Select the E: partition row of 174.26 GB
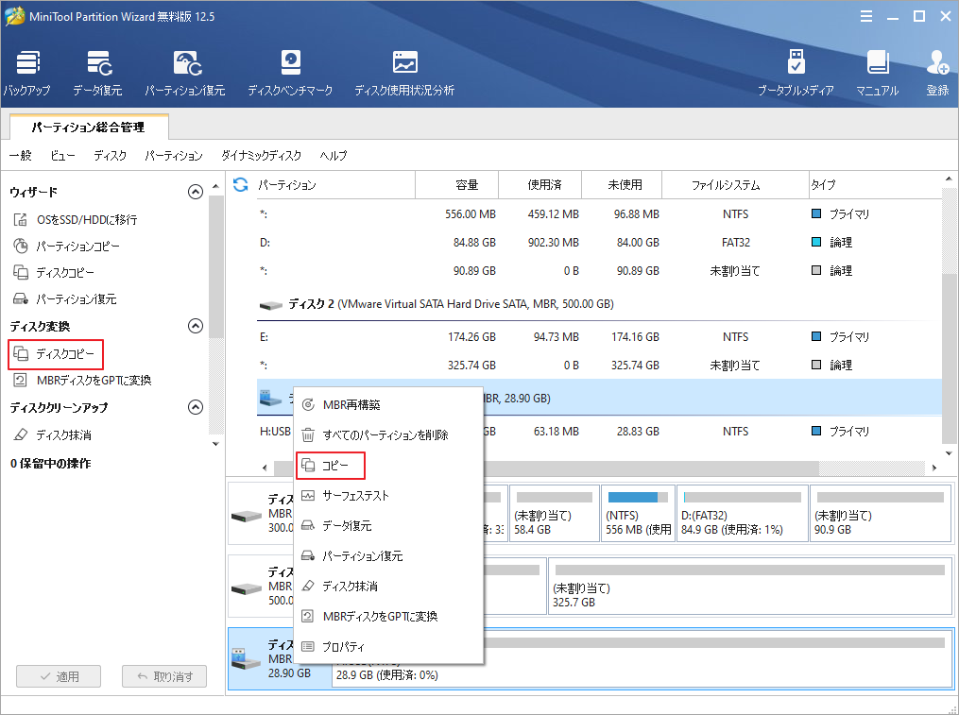This screenshot has height=715, width=959. pyautogui.click(x=599, y=337)
